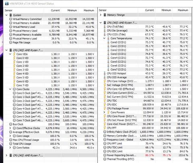Click the CPU Package Power lightning icon
The height and width of the screenshot is (163, 193).
pos(105,108)
